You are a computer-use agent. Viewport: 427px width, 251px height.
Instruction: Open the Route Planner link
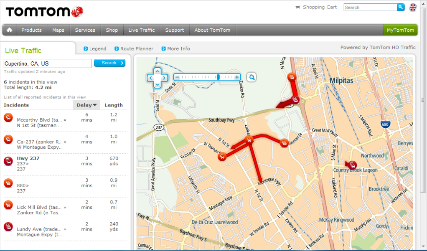pos(134,48)
